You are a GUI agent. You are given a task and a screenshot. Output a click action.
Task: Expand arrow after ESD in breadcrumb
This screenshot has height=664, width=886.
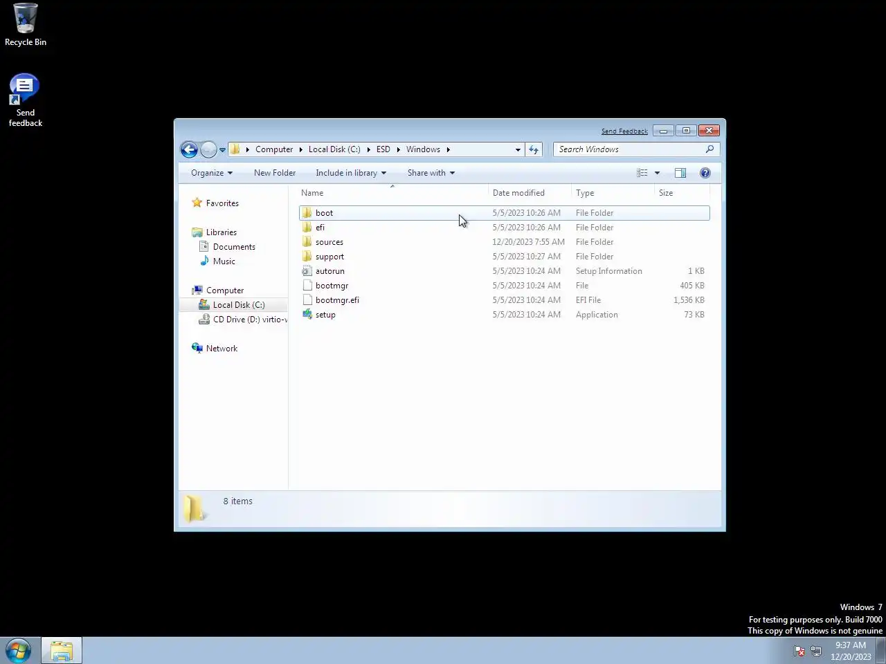398,149
